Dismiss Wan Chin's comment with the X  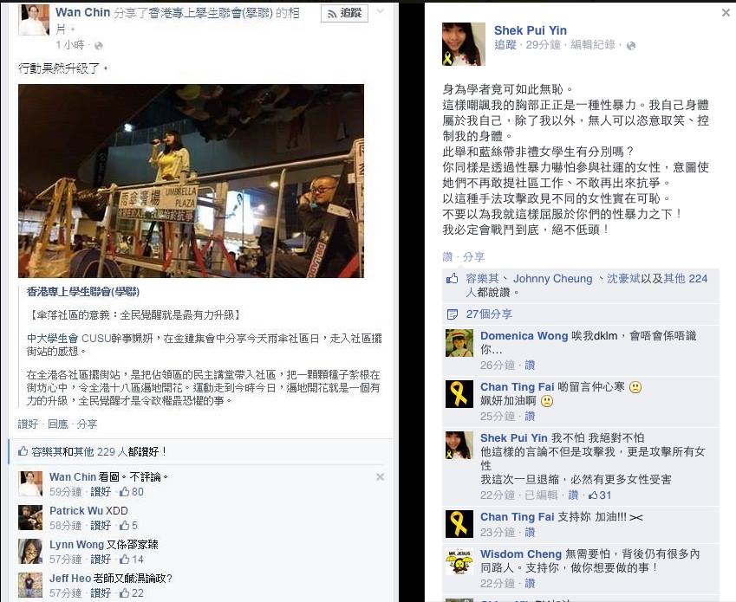(381, 476)
